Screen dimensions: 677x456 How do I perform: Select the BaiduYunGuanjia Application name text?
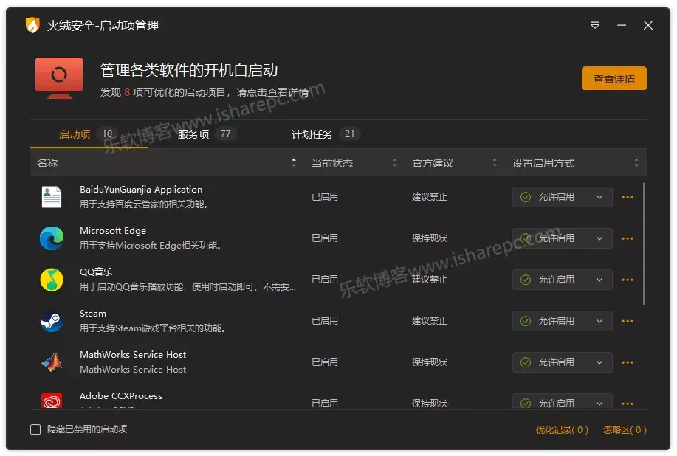[x=141, y=190]
